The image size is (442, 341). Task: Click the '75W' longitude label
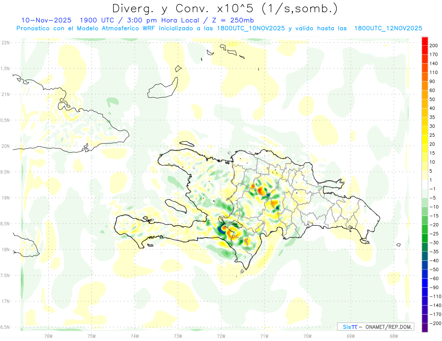coord(92,336)
